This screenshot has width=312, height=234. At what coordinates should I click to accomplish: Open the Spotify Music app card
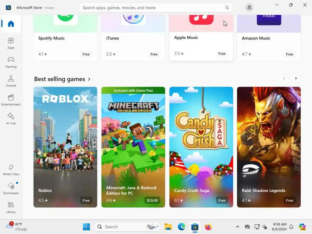coord(65,38)
